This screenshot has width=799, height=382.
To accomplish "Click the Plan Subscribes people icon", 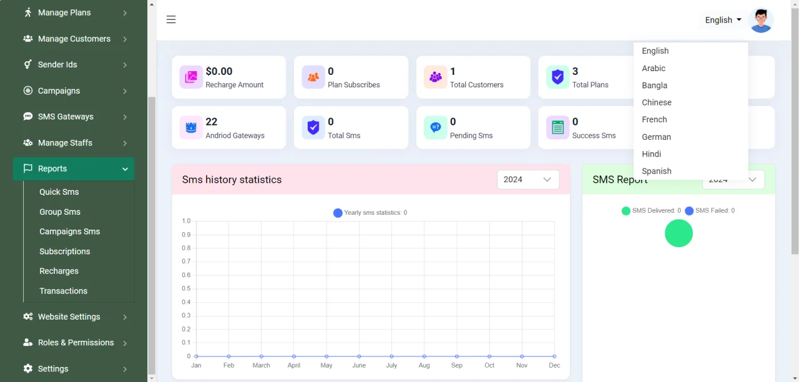I will 313,77.
